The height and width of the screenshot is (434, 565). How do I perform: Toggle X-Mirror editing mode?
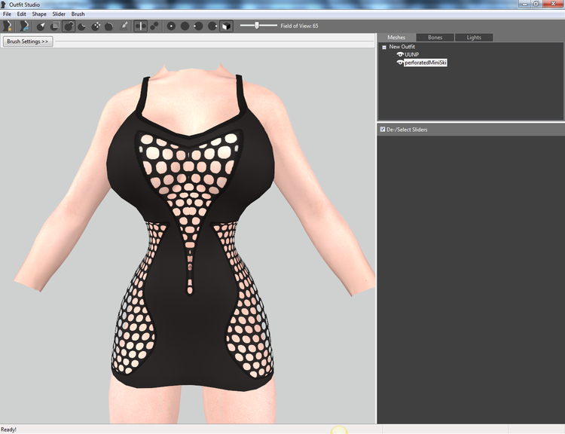(x=141, y=26)
